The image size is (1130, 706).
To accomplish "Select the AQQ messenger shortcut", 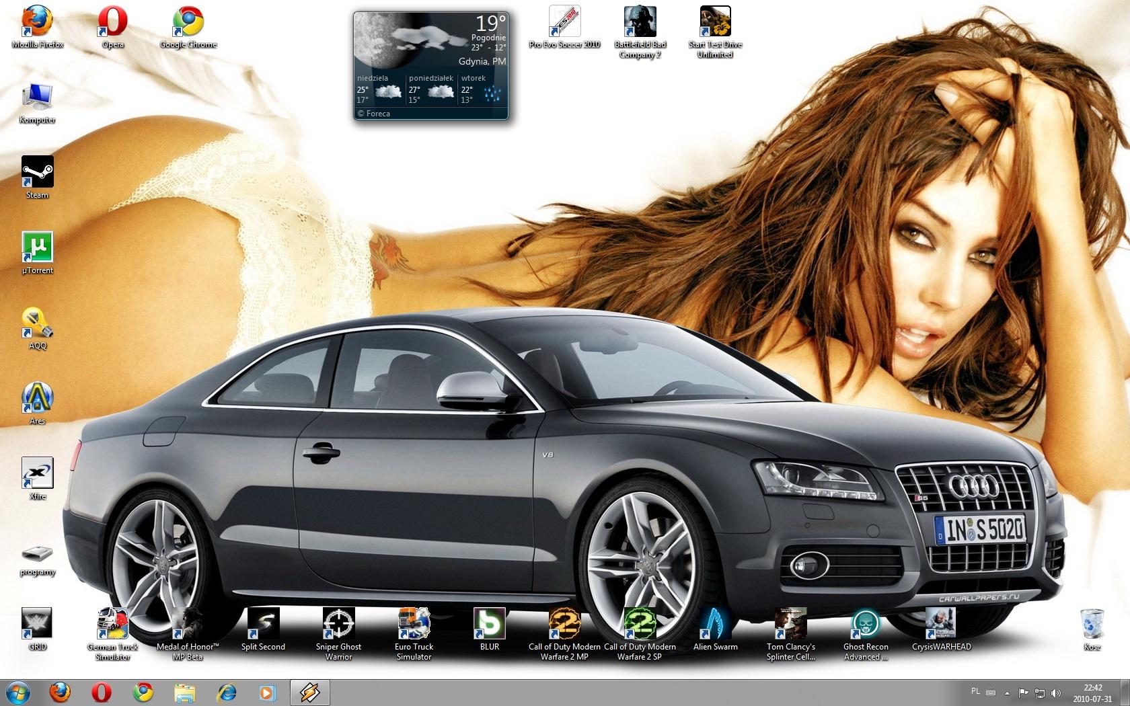I will (38, 329).
